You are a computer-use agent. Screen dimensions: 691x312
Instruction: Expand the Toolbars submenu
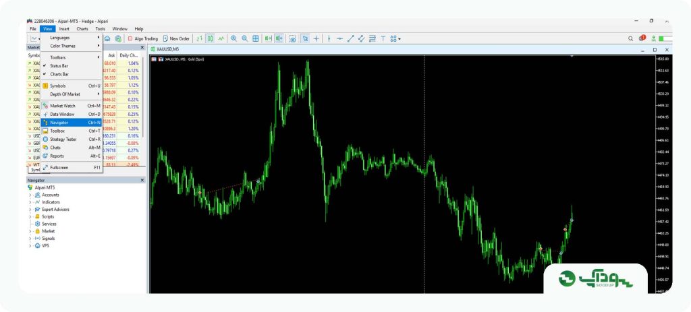pos(72,57)
